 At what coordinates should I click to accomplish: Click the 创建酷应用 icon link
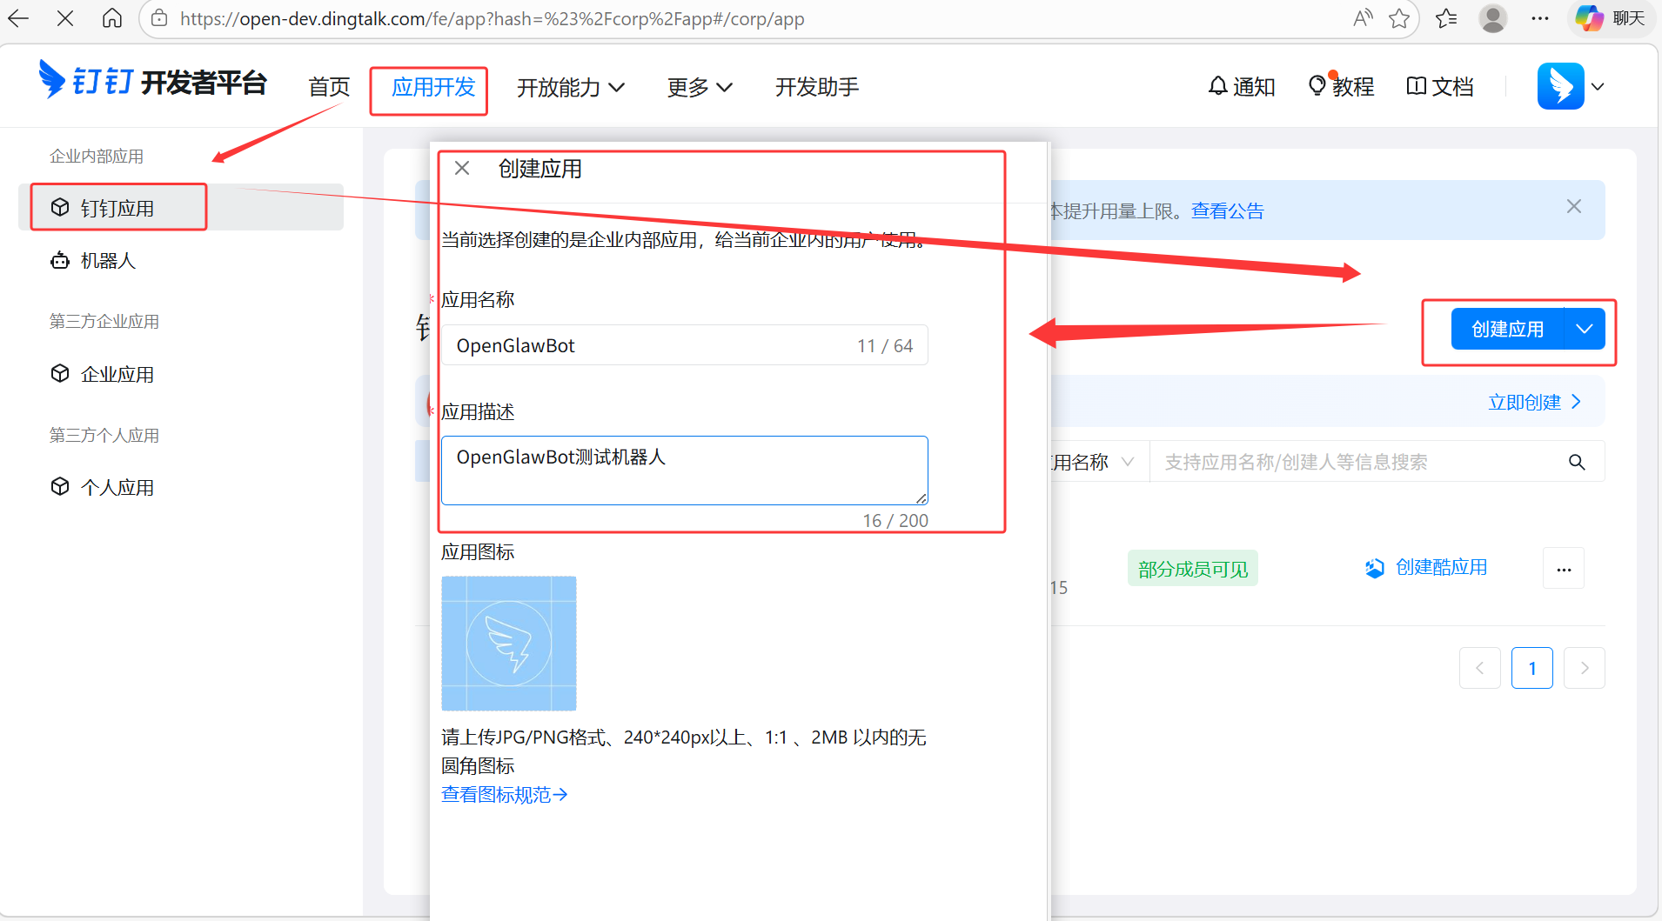coord(1426,568)
